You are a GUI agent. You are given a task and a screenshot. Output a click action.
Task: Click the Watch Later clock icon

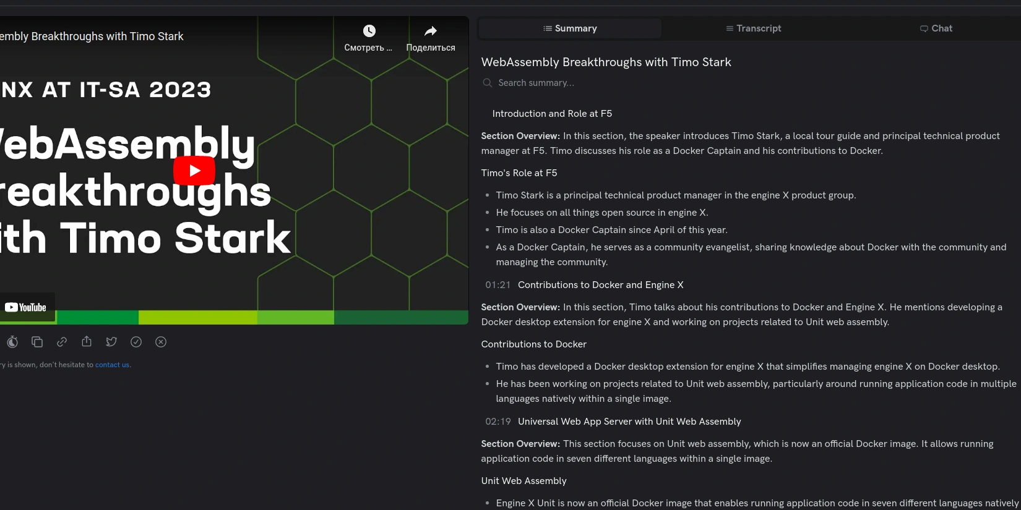(x=369, y=32)
